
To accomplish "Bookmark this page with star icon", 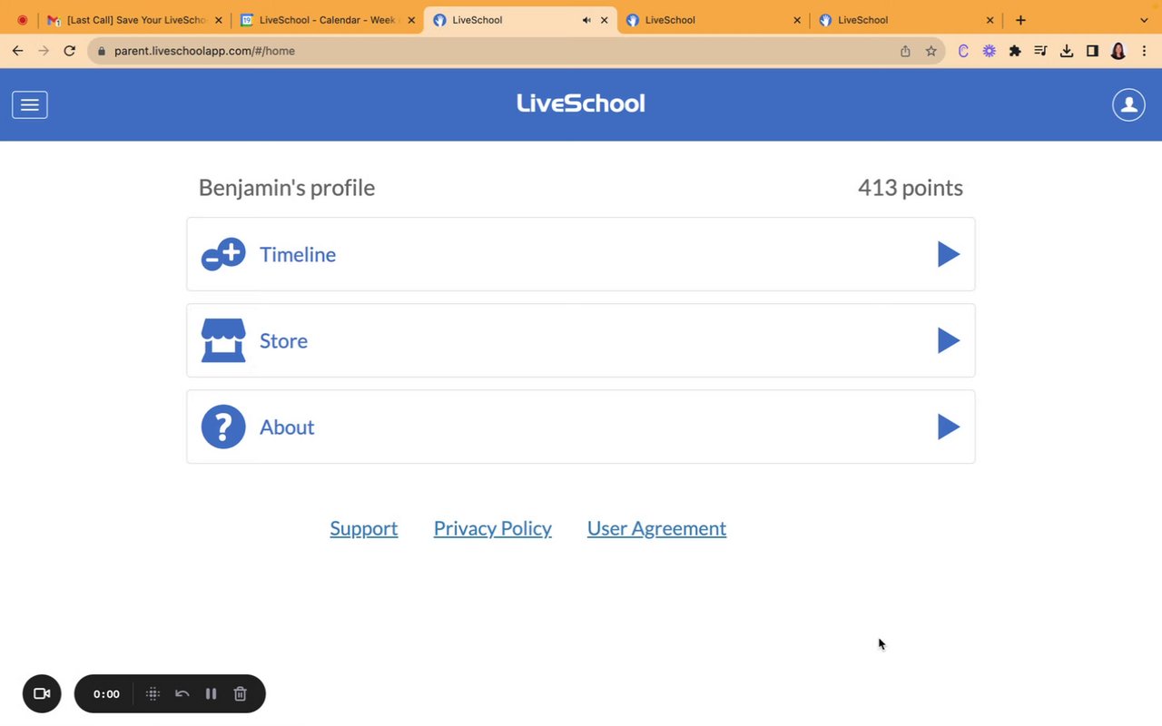I will [931, 51].
